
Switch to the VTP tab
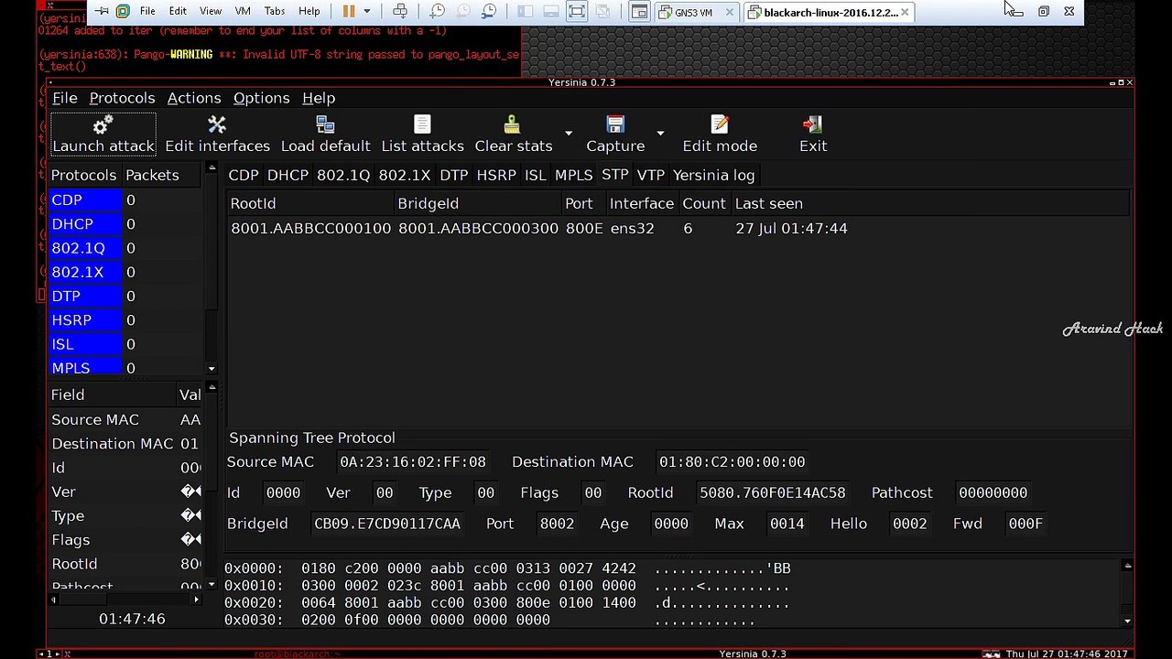pos(650,175)
